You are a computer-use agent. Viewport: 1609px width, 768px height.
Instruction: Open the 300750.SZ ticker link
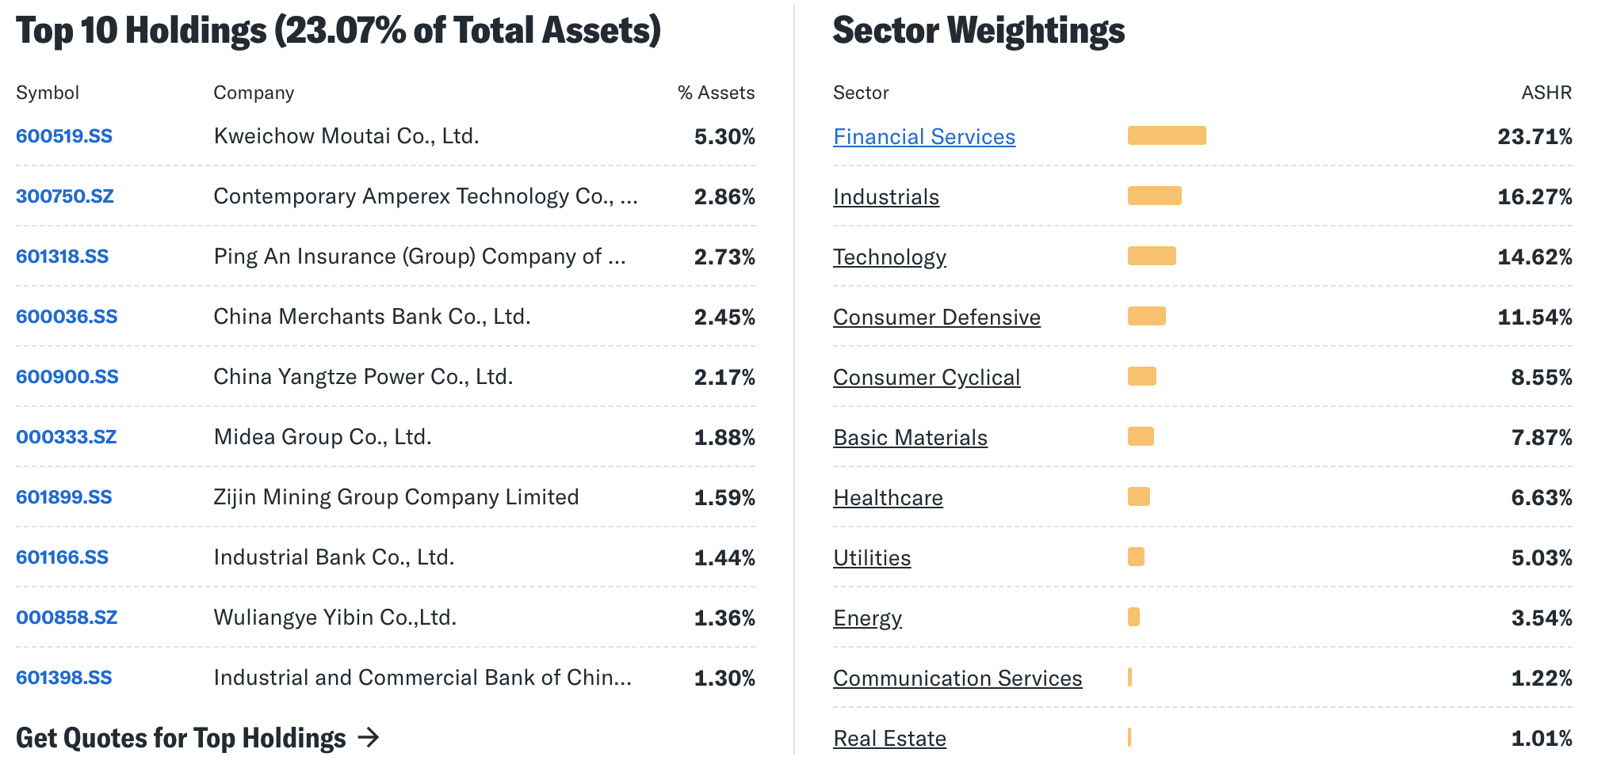[x=65, y=196]
